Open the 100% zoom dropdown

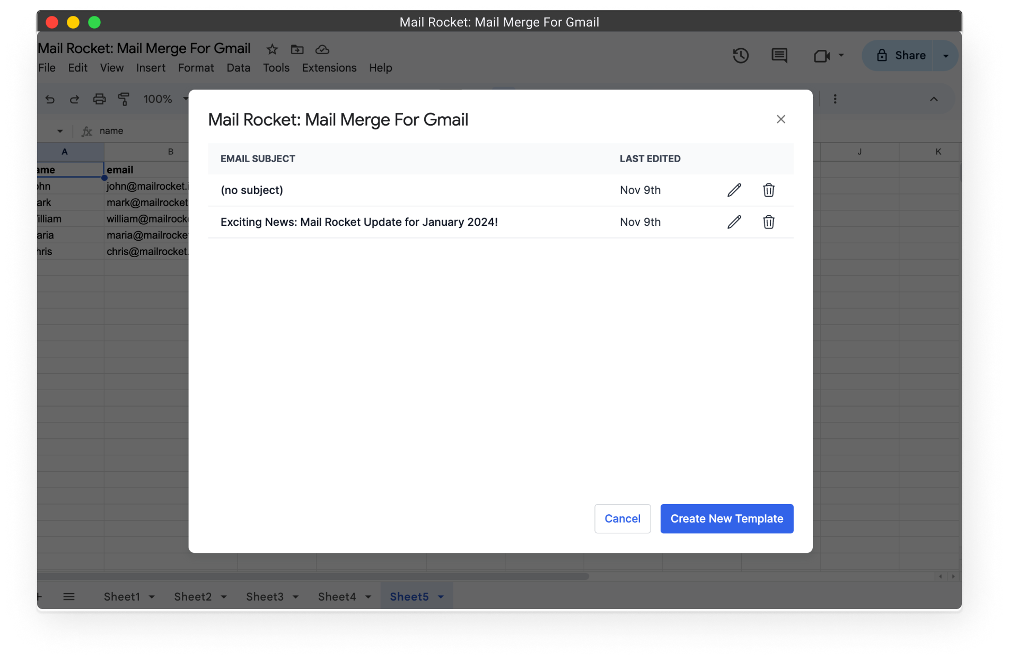165,99
